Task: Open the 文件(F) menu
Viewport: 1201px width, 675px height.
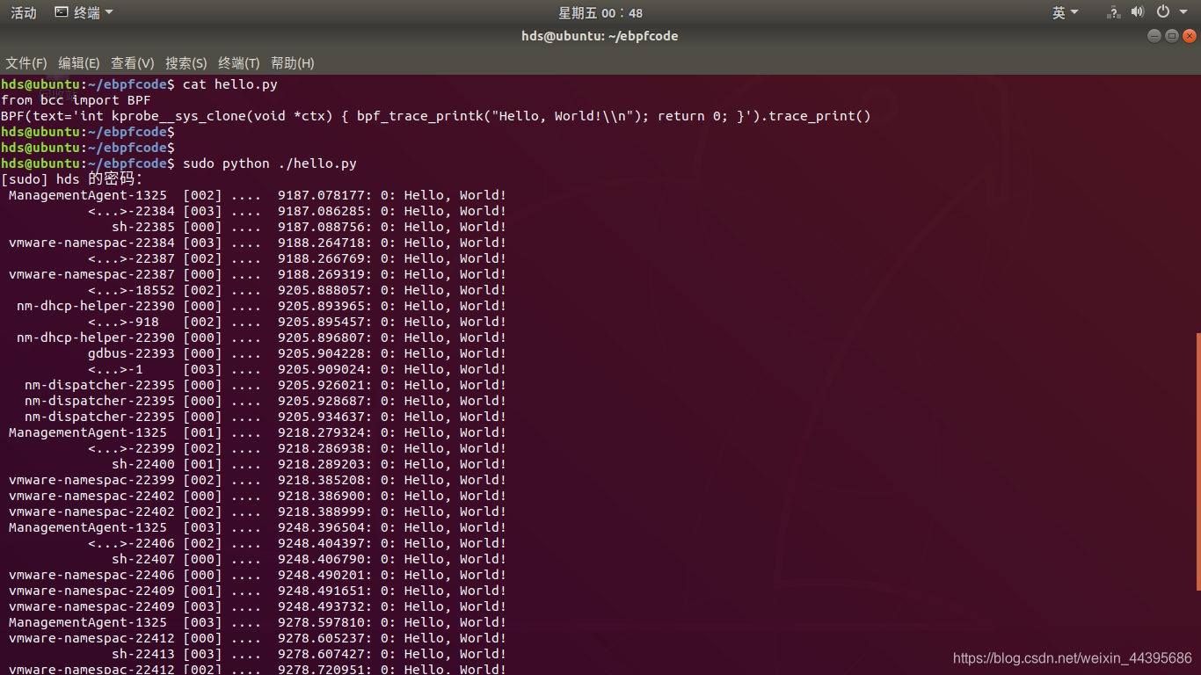Action: pyautogui.click(x=26, y=63)
